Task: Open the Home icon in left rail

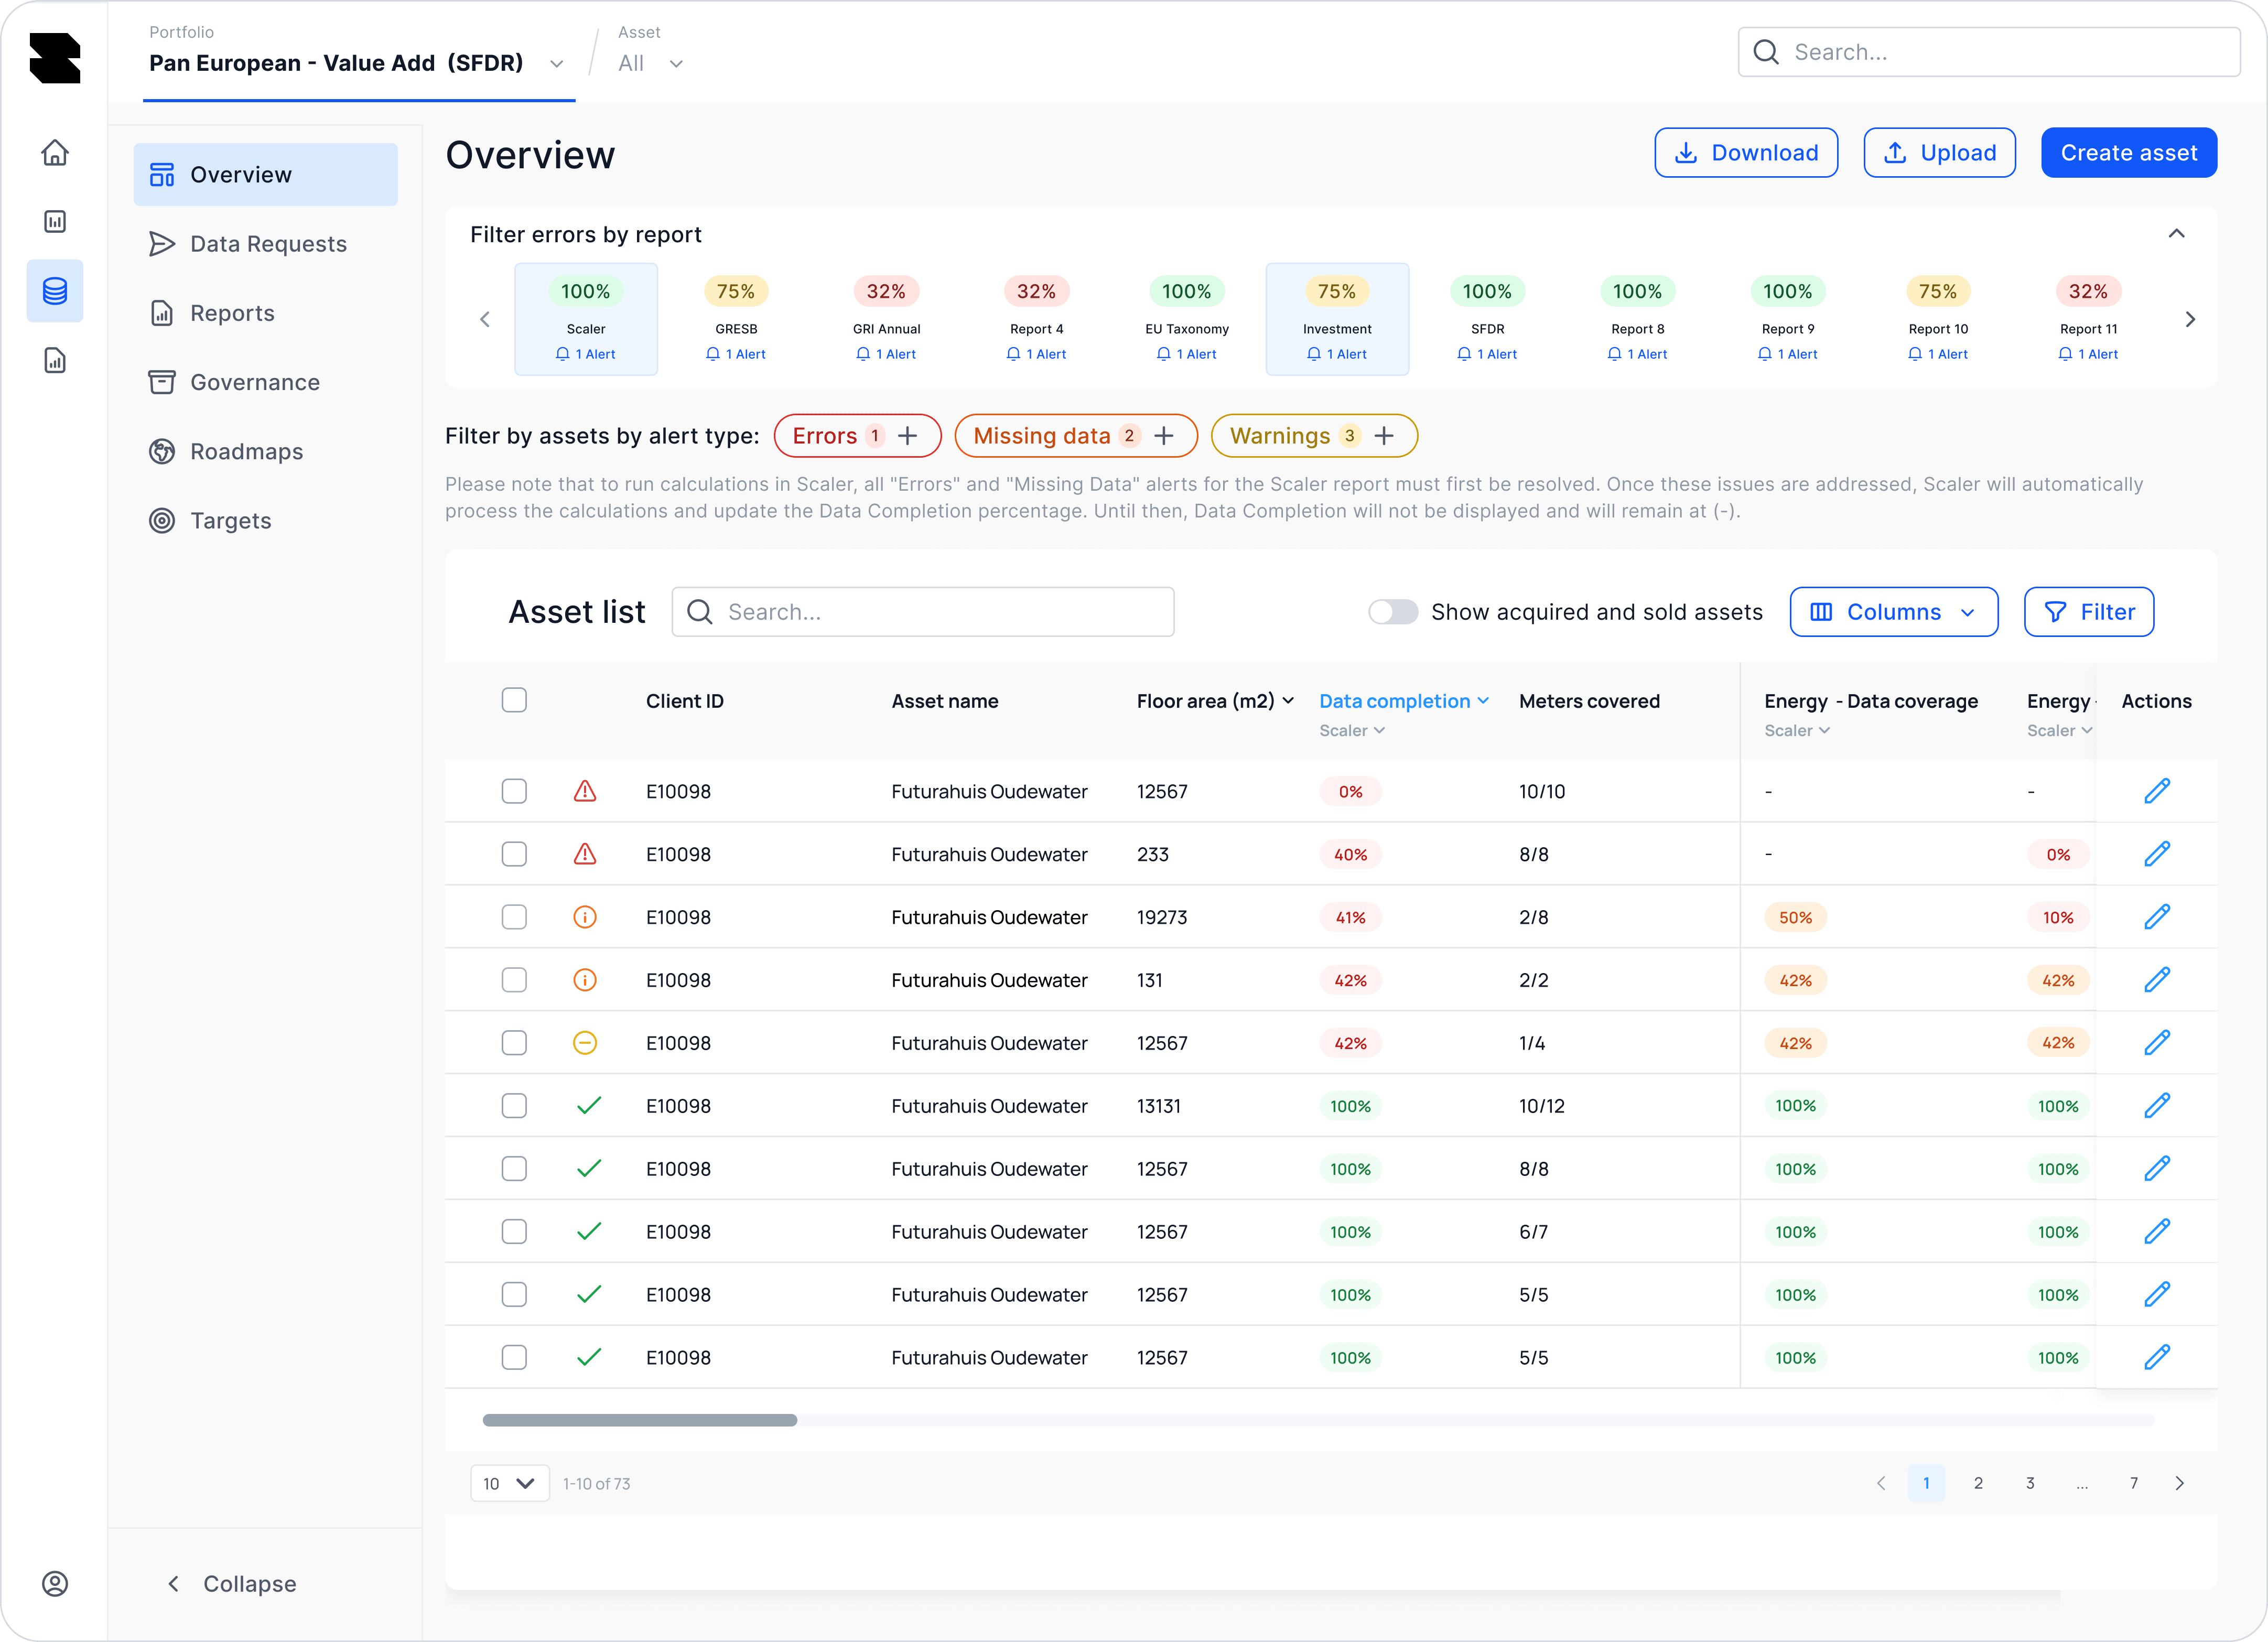Action: click(55, 152)
